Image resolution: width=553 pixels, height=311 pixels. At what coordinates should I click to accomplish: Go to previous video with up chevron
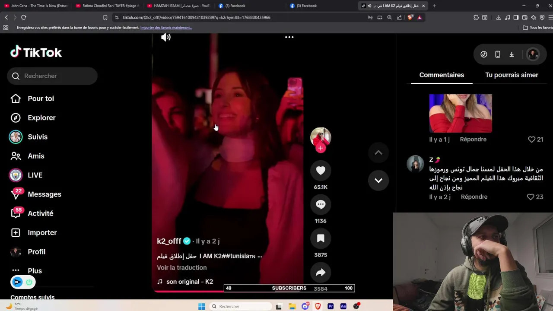pos(378,152)
